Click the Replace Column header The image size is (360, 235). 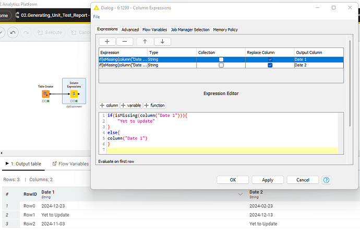270,53
